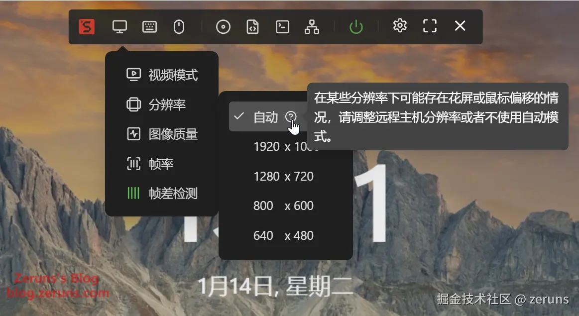
Task: Open the monitor video settings icon
Action: point(119,26)
